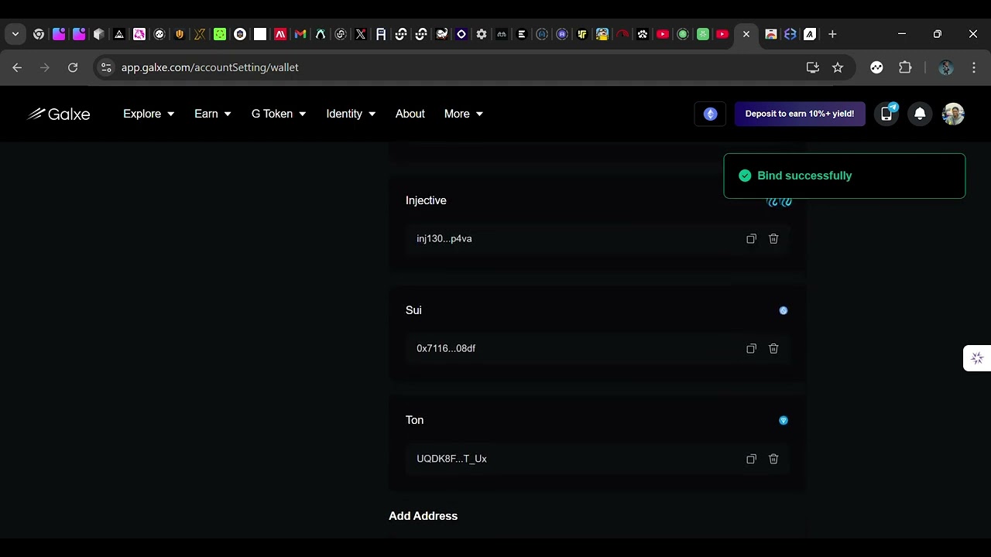Expand the Identity menu
The height and width of the screenshot is (557, 991).
click(x=351, y=114)
